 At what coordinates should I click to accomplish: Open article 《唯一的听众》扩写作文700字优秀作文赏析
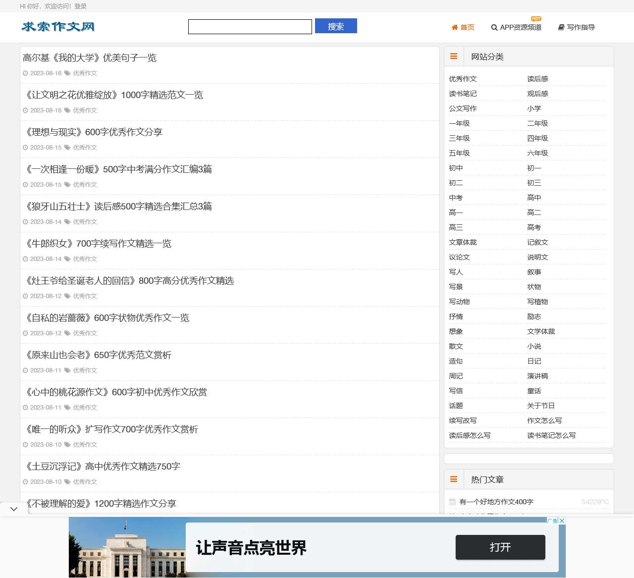click(x=110, y=429)
